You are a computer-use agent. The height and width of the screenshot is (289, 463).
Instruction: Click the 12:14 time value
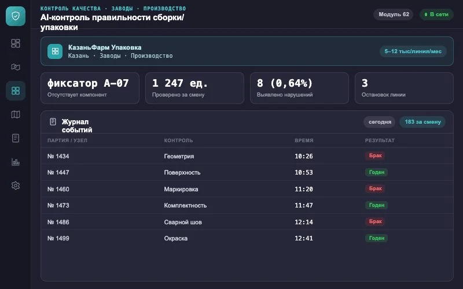(x=303, y=222)
